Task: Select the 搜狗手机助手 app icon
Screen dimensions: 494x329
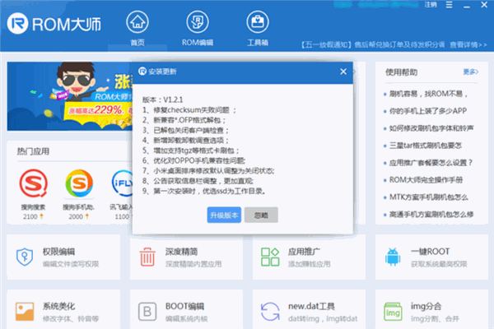Action: (79, 183)
